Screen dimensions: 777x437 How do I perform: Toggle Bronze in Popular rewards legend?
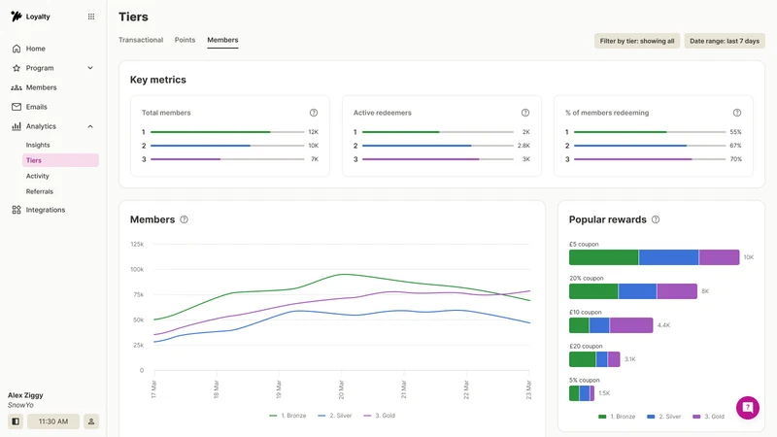[617, 417]
